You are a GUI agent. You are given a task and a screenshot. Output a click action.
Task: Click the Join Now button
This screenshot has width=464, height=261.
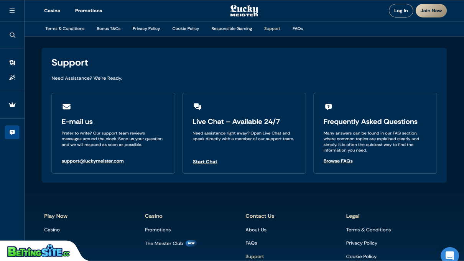(431, 11)
